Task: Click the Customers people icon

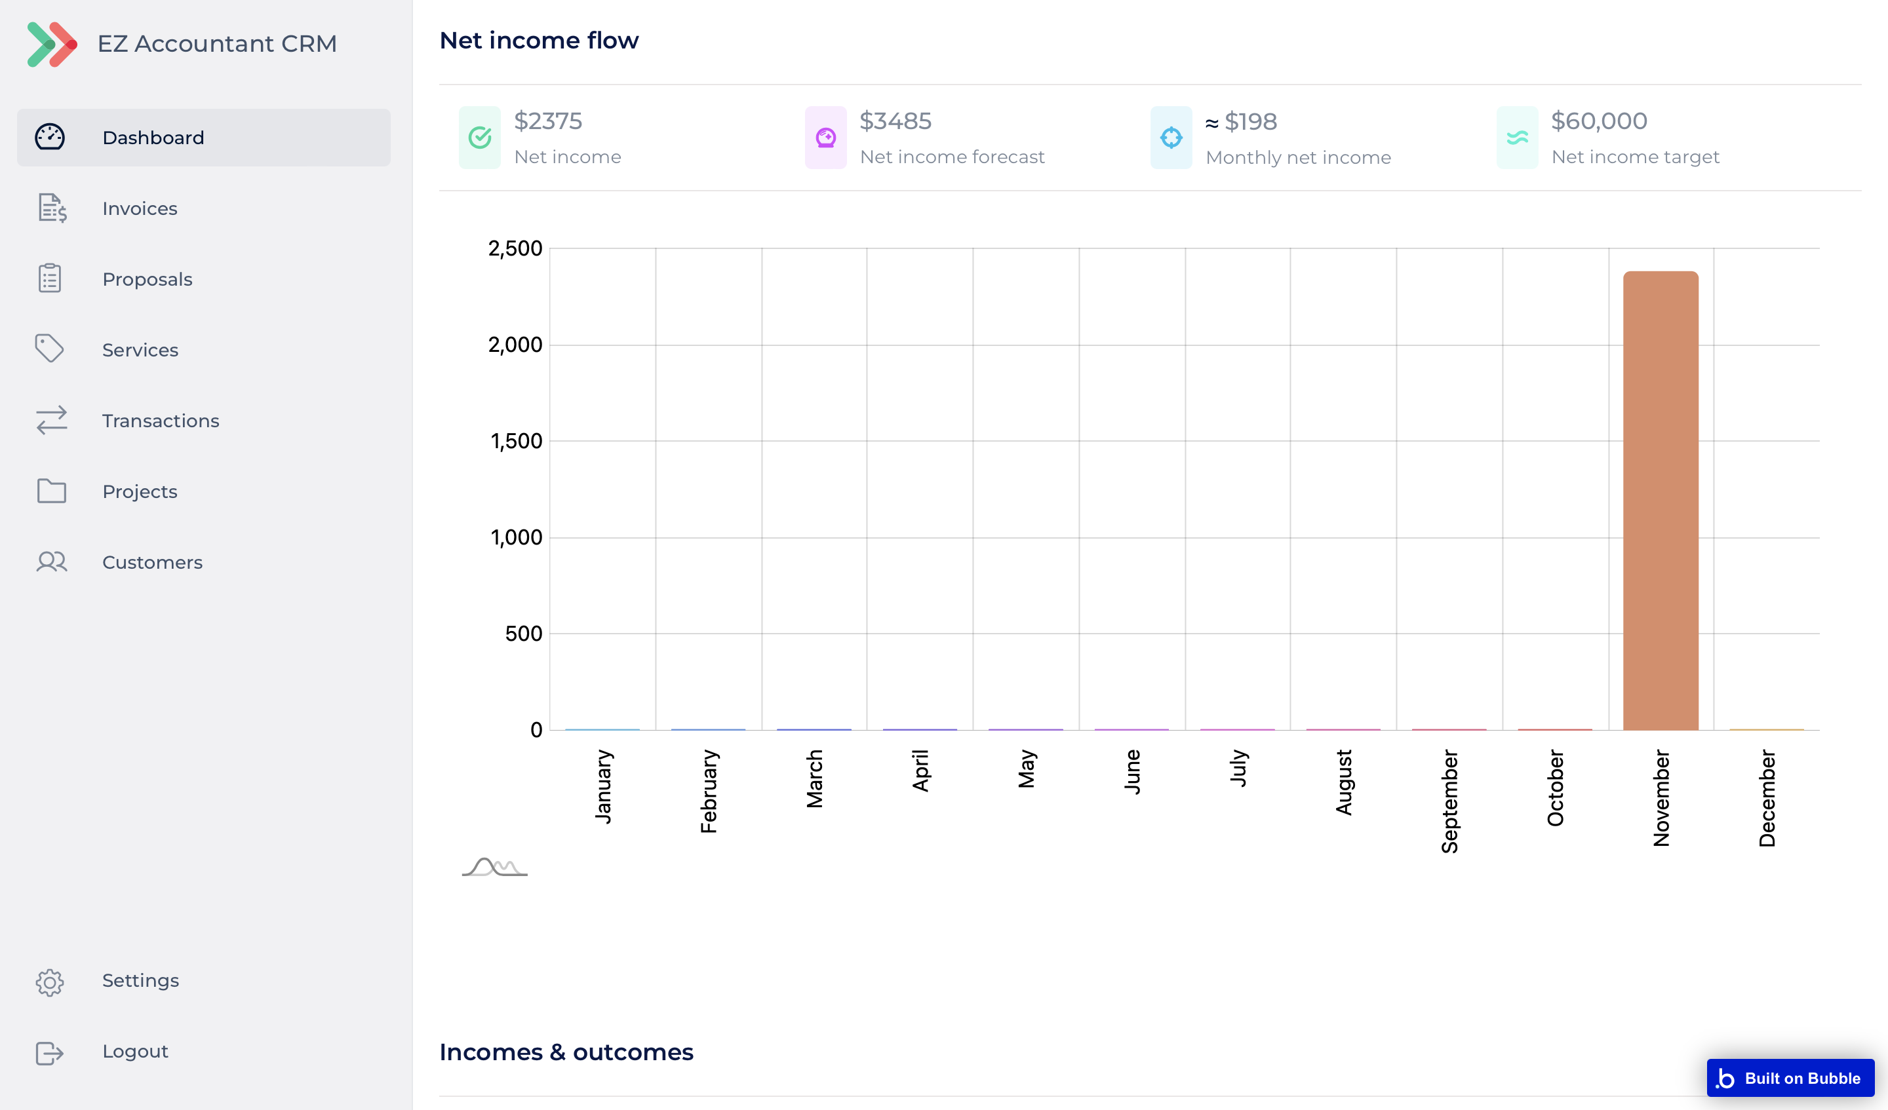Action: pos(52,562)
